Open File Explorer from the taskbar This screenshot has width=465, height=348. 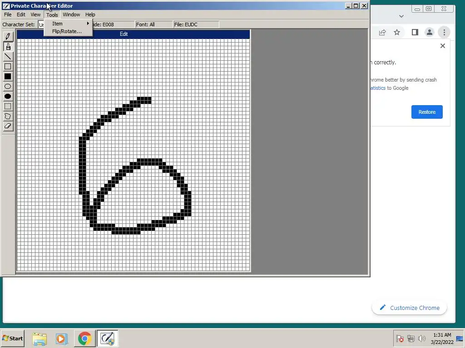coord(40,338)
